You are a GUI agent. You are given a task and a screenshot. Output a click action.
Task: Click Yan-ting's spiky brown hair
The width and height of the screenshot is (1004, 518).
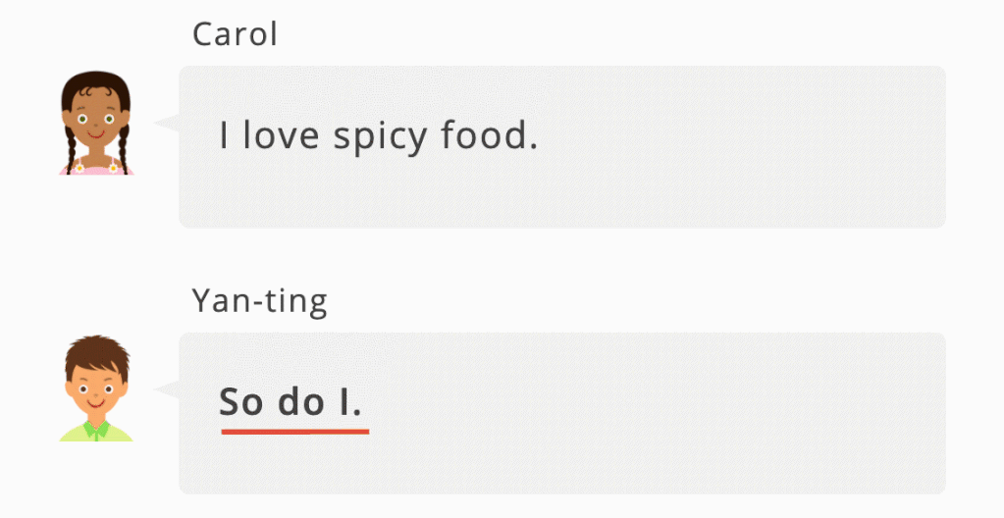(97, 353)
